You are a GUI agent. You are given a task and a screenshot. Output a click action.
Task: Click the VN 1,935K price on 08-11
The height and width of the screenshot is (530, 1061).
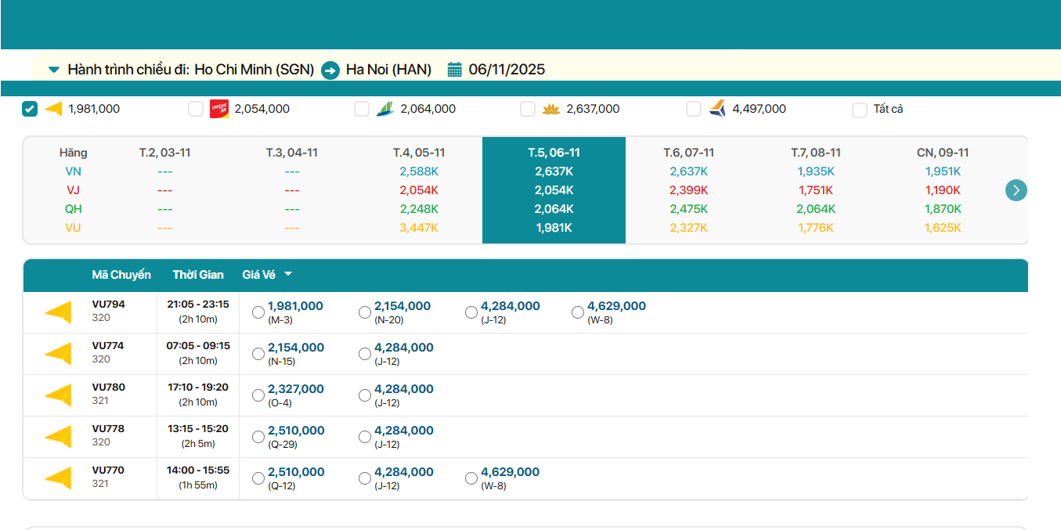point(815,171)
